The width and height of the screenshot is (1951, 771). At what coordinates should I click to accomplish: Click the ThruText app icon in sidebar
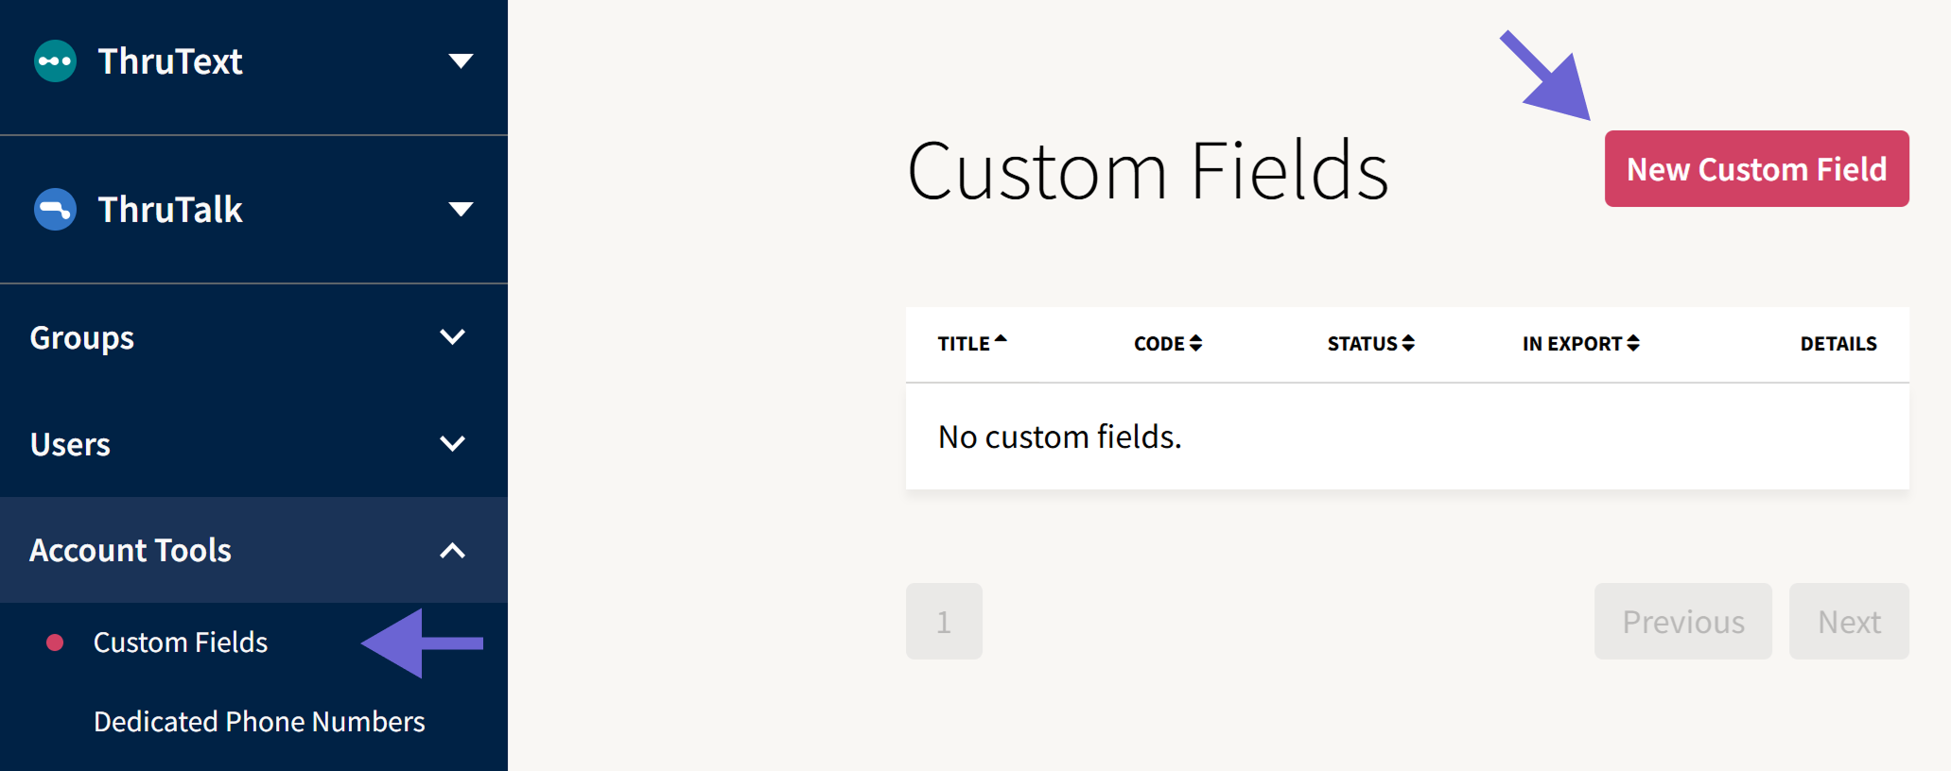(x=54, y=60)
